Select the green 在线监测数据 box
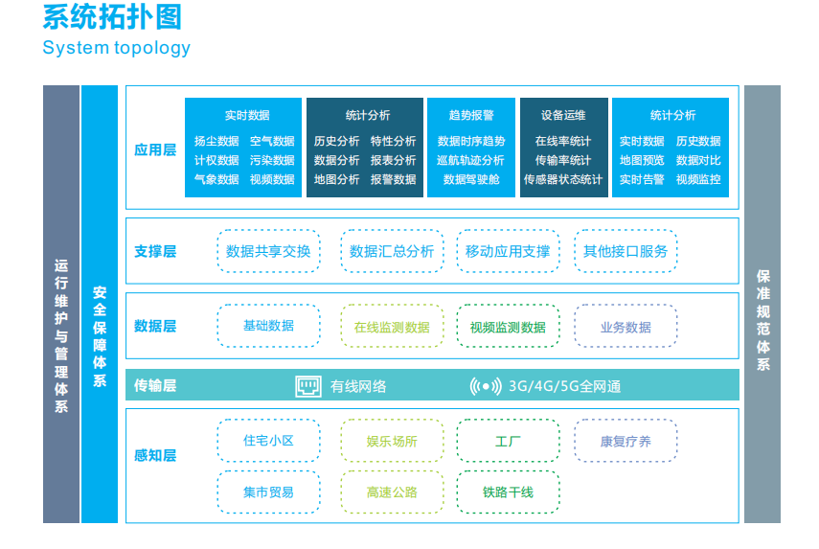This screenshot has width=819, height=549. (x=392, y=327)
